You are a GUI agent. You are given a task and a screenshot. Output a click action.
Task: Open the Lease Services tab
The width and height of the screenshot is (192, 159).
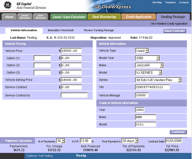pyautogui.click(x=25, y=17)
